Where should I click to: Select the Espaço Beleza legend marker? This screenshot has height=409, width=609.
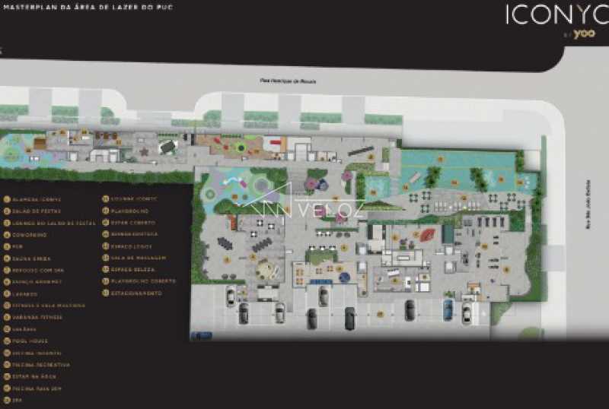click(x=104, y=270)
